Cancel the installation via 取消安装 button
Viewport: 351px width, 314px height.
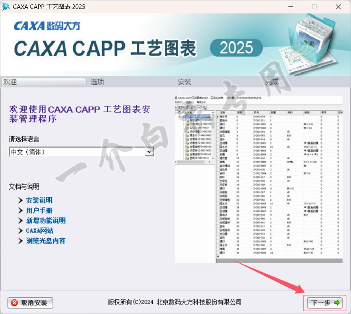coord(30,303)
